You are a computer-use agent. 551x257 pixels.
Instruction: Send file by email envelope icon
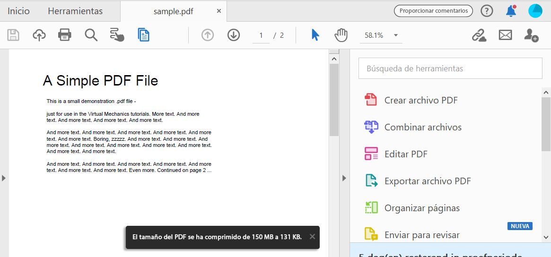pos(505,35)
